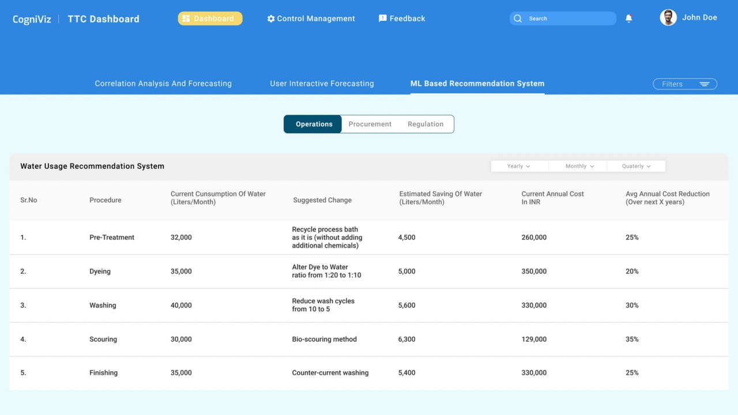This screenshot has width=738, height=415.
Task: Click the Filters lines icon
Action: 704,84
